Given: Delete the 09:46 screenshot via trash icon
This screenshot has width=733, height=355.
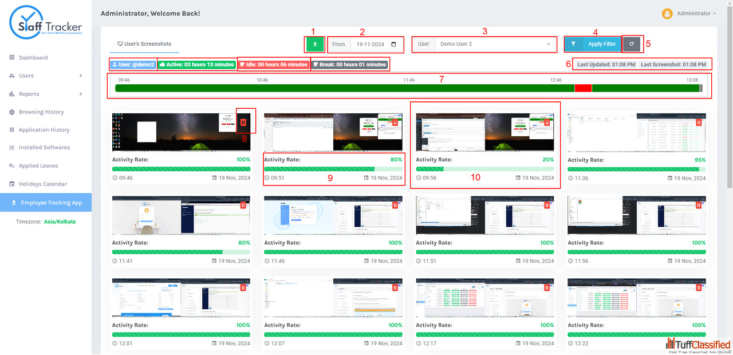Looking at the screenshot, I should coord(243,122).
